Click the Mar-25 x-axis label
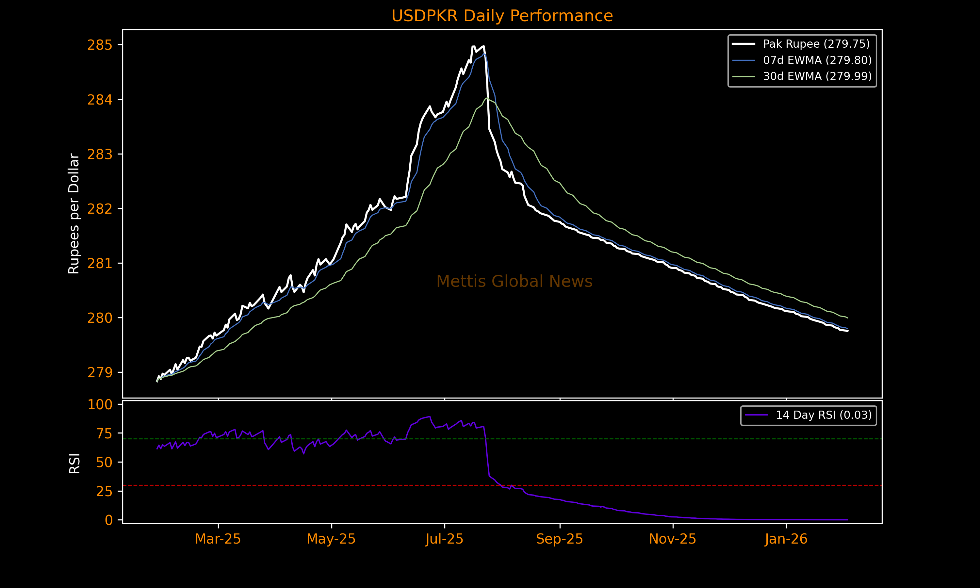The width and height of the screenshot is (980, 588). coord(218,539)
